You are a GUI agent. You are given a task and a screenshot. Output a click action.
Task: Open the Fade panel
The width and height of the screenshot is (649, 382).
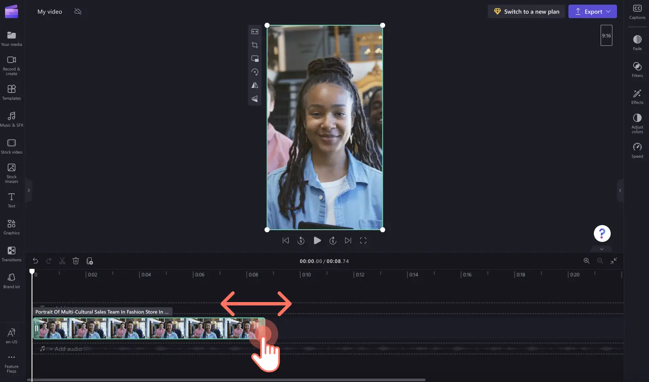click(637, 43)
